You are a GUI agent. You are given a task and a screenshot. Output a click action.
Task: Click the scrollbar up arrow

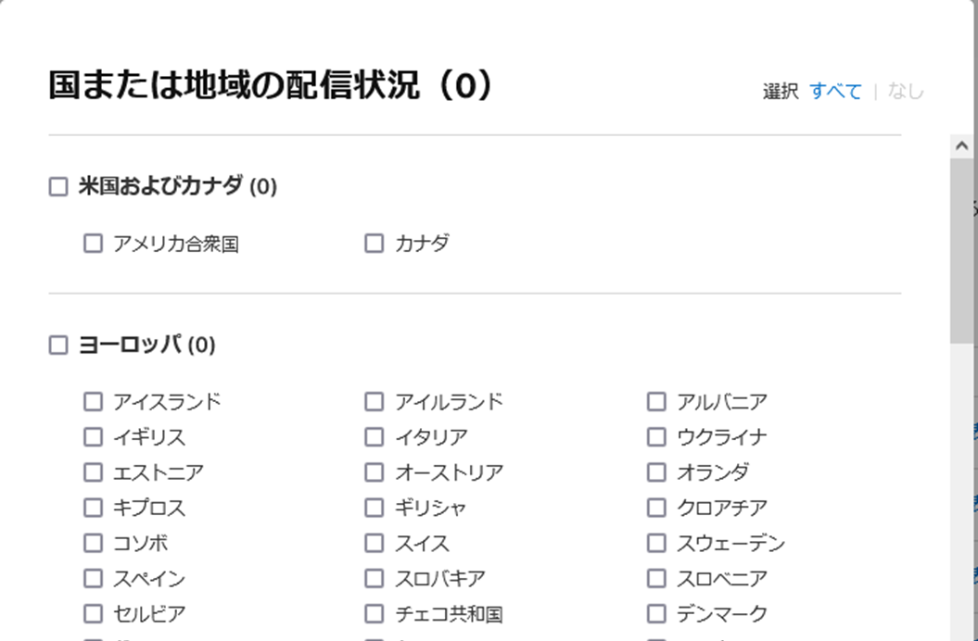point(961,146)
